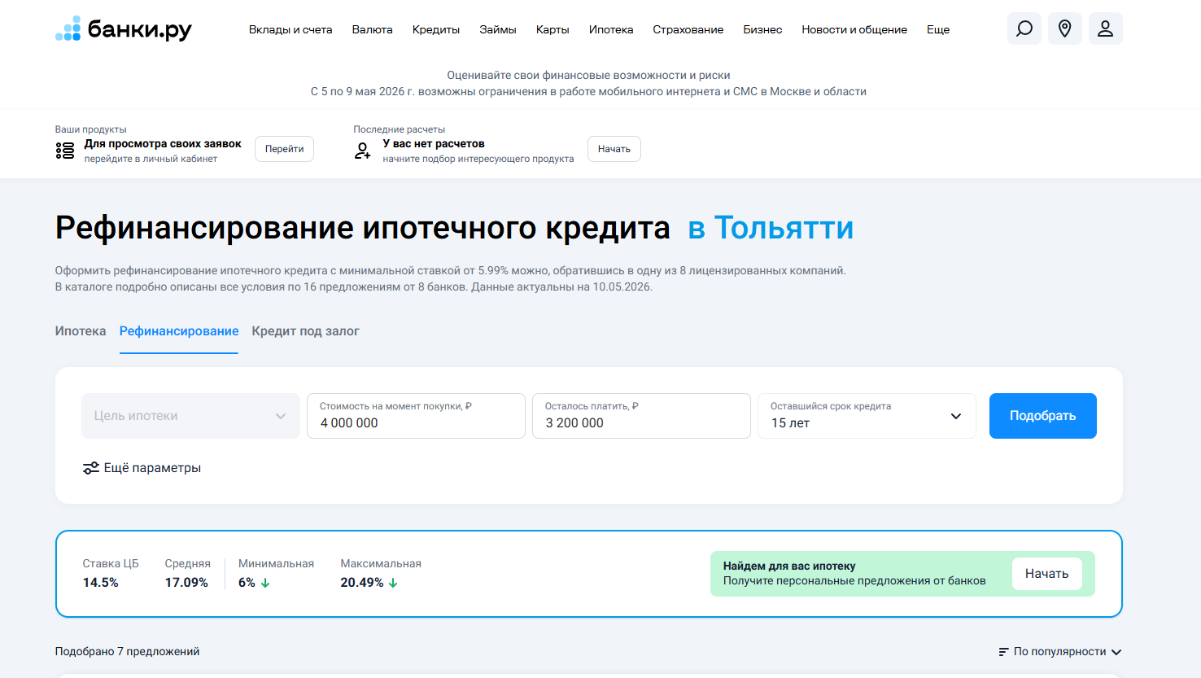Click the в Тольятти city link
Screen dimensions: 1201x678
point(771,228)
